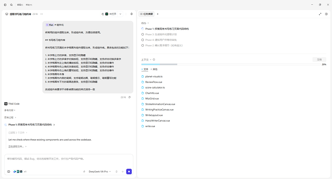
Task: Click the notification bell in chat header
Action: 131,14
